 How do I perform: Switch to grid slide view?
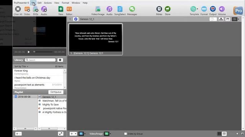[x=219, y=134]
